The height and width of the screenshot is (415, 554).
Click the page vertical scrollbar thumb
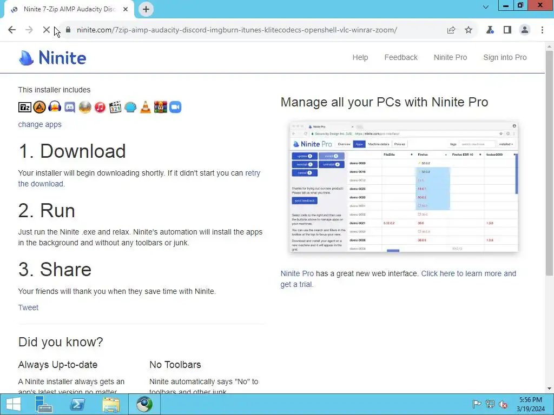550,162
